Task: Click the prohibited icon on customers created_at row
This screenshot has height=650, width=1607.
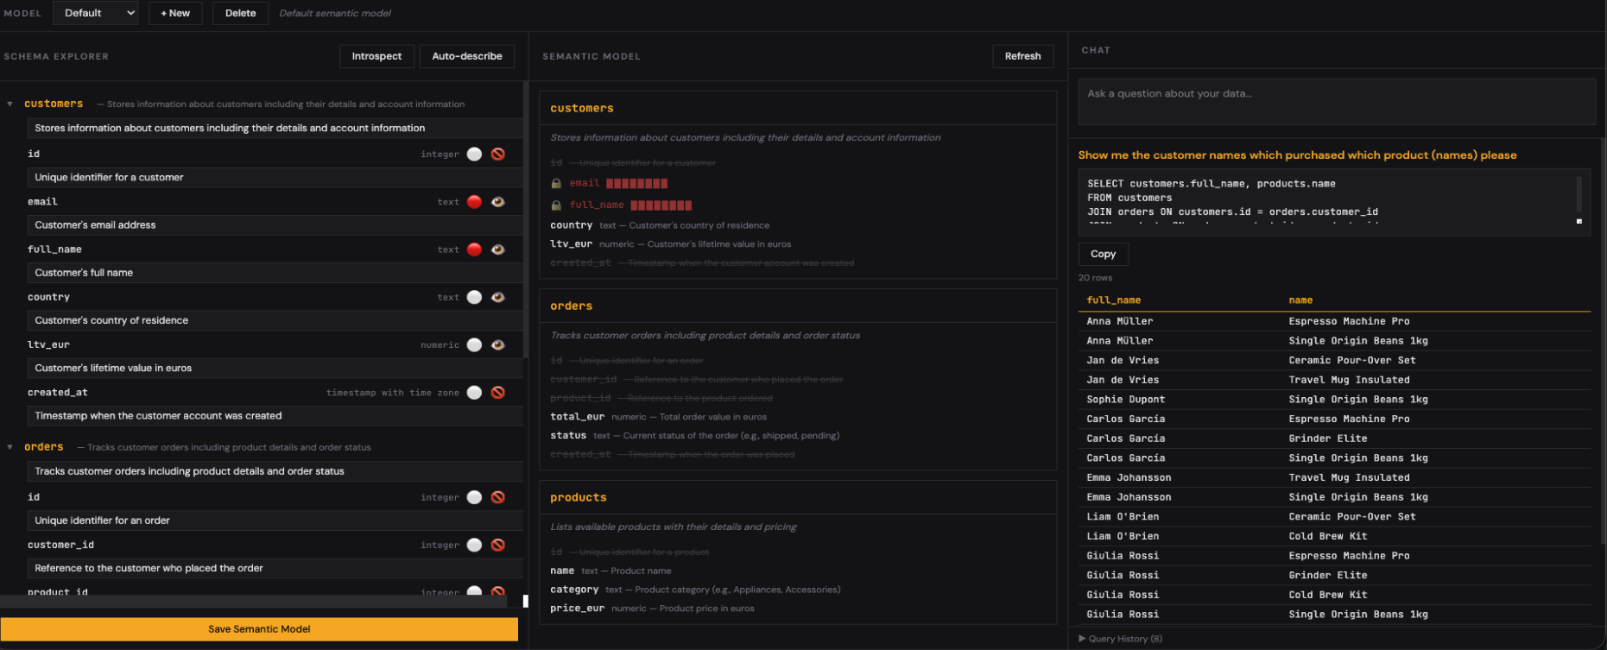Action: click(x=498, y=393)
